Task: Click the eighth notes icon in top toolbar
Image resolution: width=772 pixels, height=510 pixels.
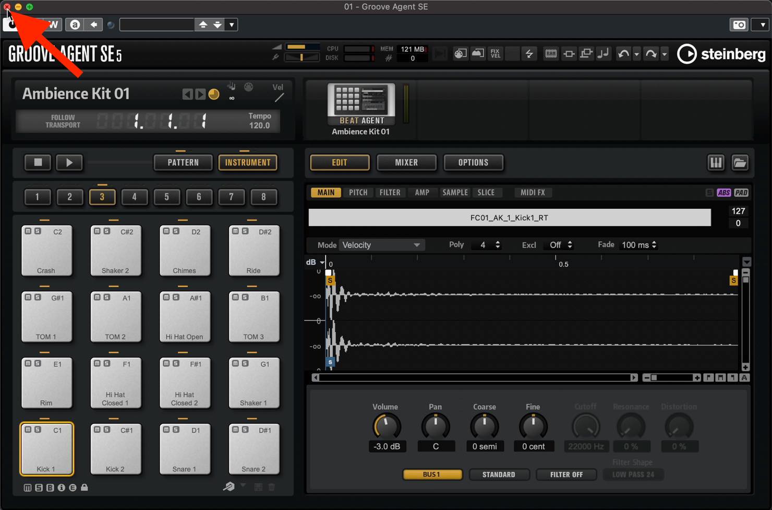Action: (x=603, y=53)
